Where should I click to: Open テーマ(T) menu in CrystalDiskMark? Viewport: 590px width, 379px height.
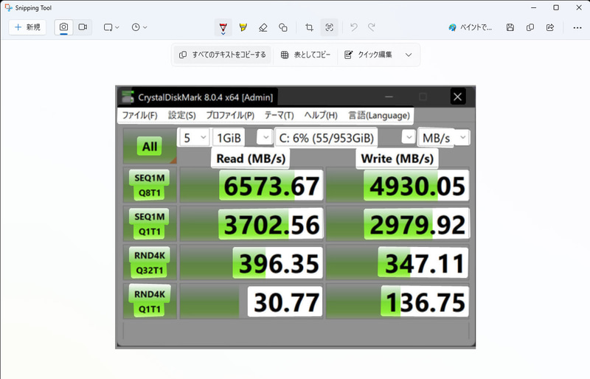pos(279,115)
